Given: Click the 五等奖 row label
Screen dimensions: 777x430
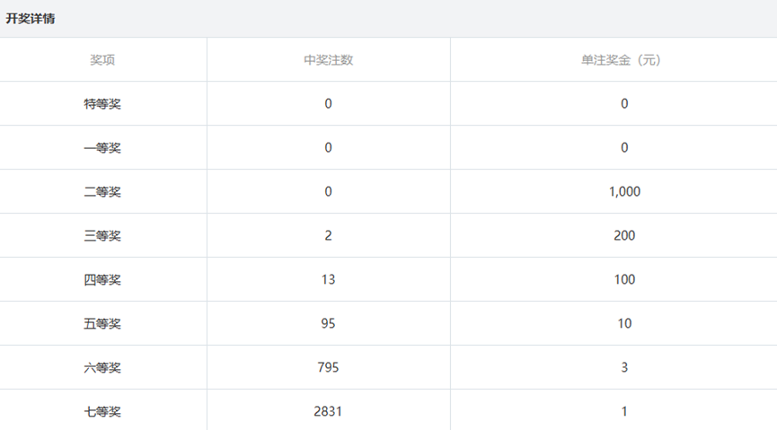Looking at the screenshot, I should [x=102, y=324].
